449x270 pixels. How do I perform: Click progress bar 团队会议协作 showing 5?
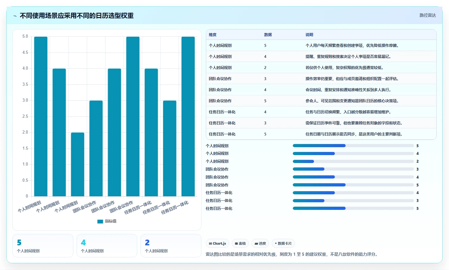coord(353,185)
